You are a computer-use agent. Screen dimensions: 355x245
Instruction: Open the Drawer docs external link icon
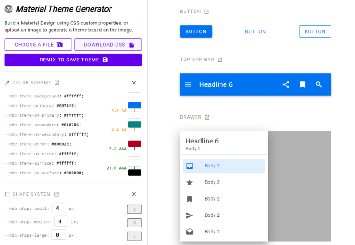click(x=207, y=117)
